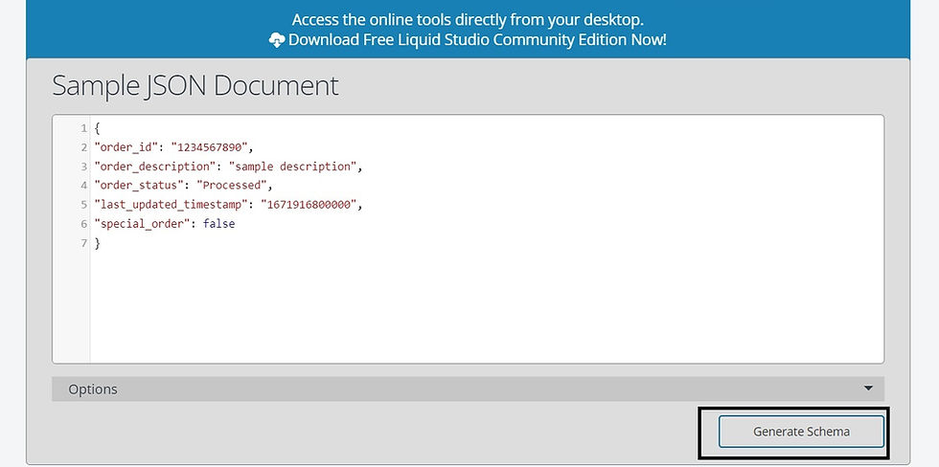939x467 pixels.
Task: Click line number 1 in the gutter
Action: tap(84, 128)
